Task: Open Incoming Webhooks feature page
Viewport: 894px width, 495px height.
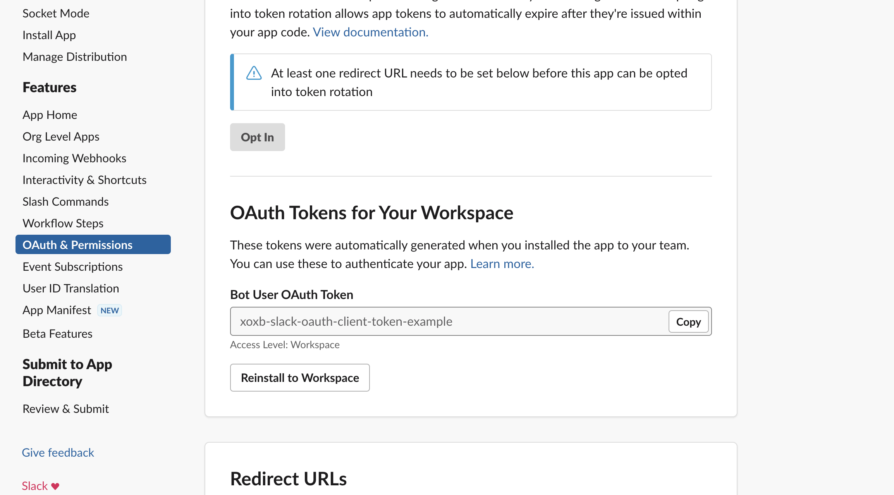Action: [x=74, y=158]
